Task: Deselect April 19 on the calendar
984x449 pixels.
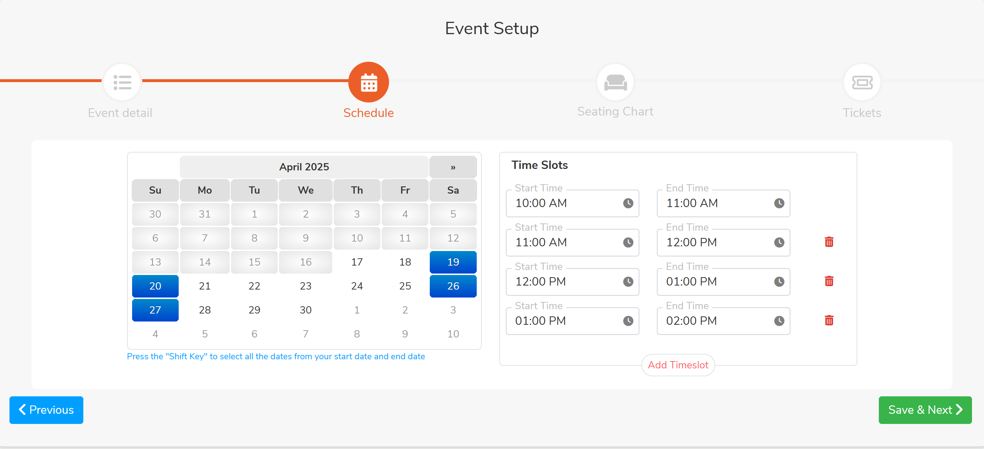Action: coord(453,262)
